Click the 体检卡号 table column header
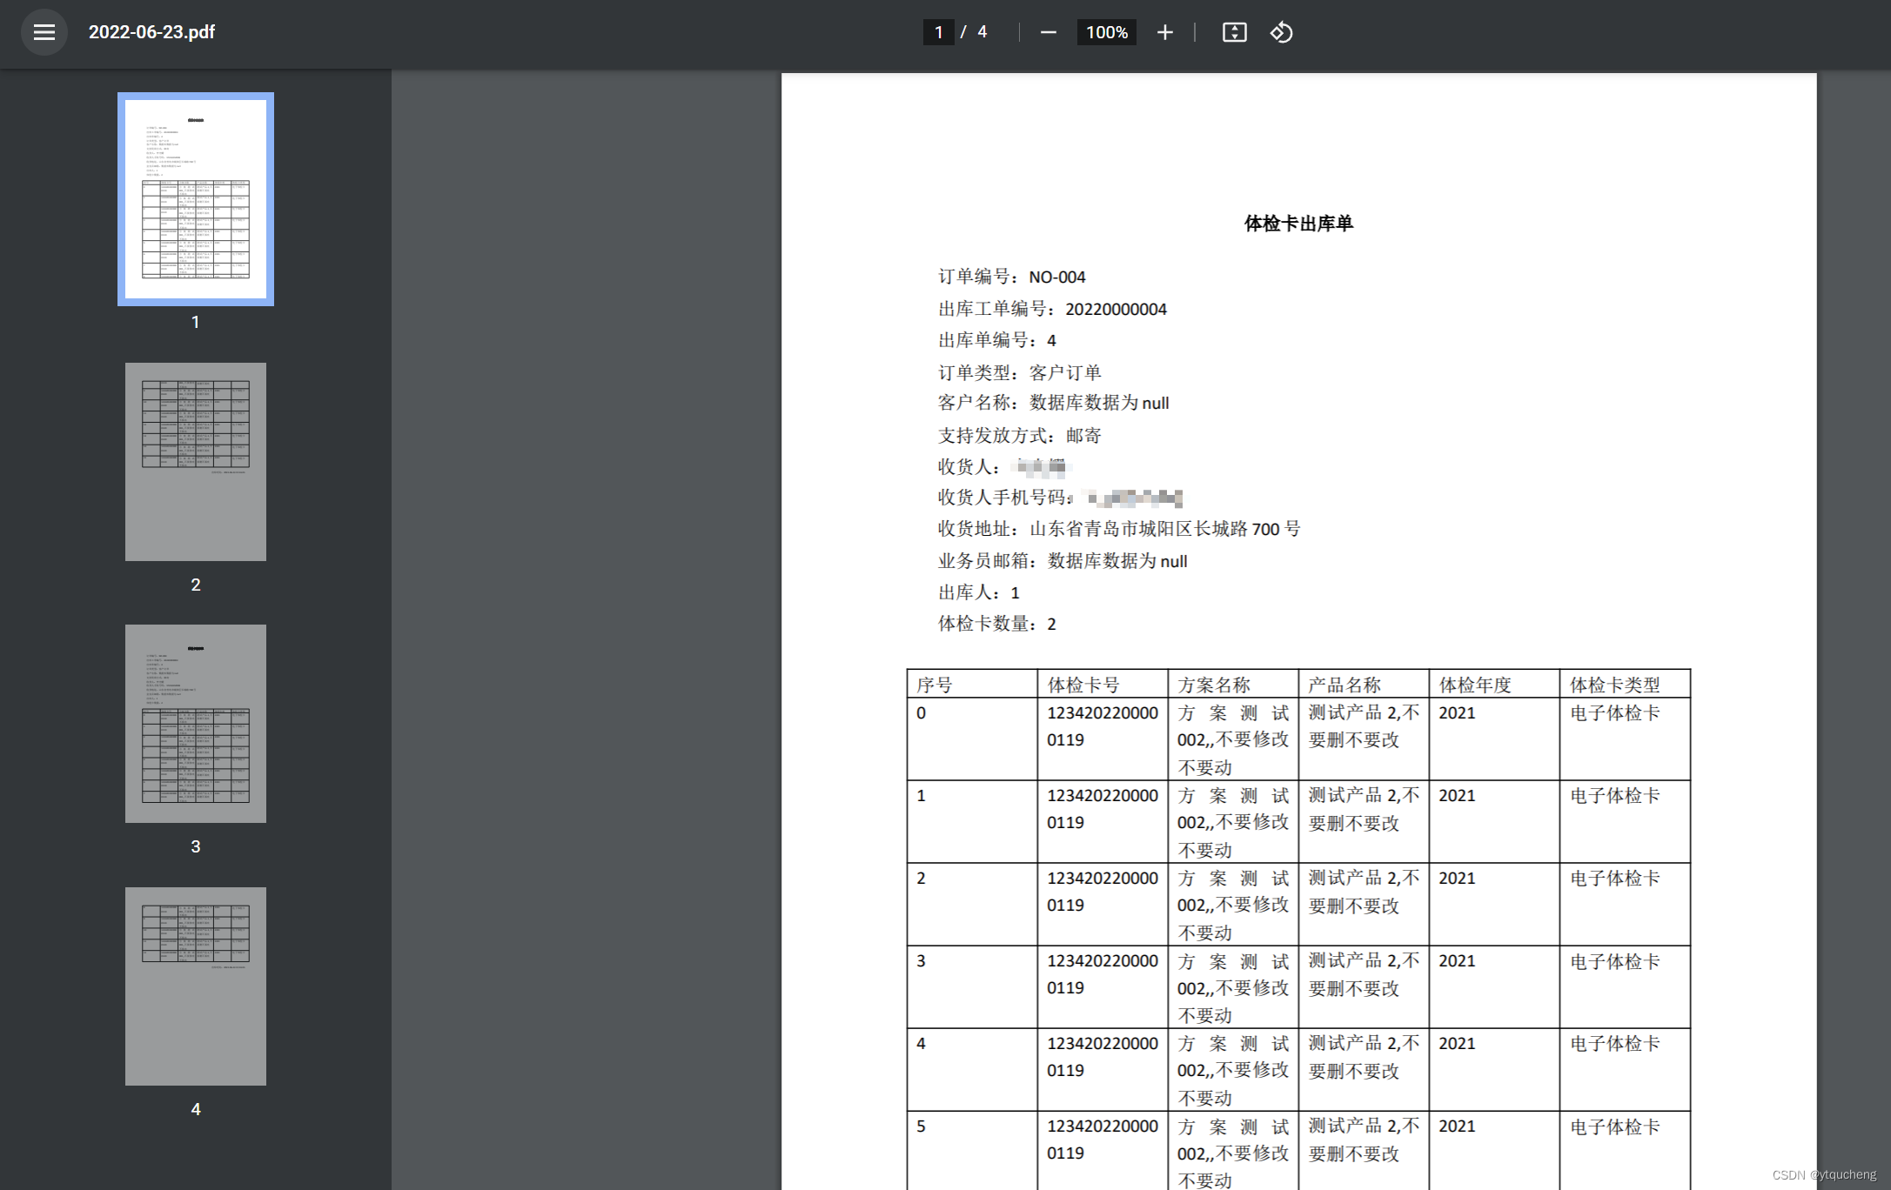The width and height of the screenshot is (1891, 1190). pos(1083,685)
